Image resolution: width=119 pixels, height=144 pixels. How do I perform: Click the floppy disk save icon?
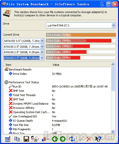point(26,139)
